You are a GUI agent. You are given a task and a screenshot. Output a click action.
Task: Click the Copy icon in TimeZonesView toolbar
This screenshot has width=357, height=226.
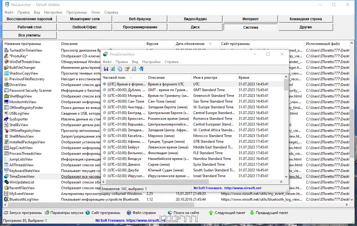click(120, 69)
